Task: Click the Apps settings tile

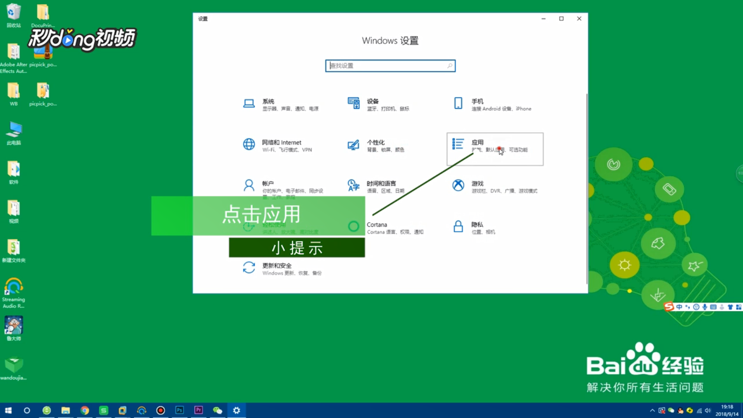Action: [495, 149]
